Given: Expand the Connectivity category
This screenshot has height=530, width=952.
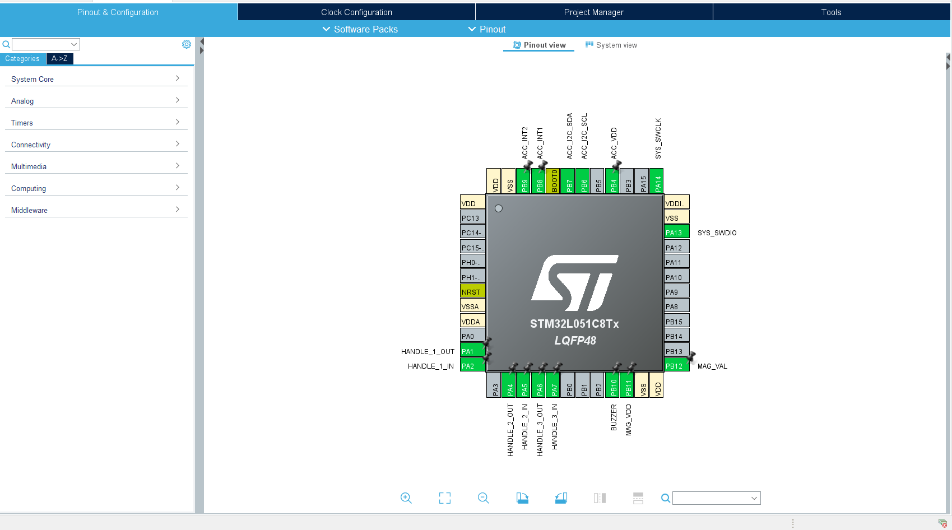Looking at the screenshot, I should 96,145.
